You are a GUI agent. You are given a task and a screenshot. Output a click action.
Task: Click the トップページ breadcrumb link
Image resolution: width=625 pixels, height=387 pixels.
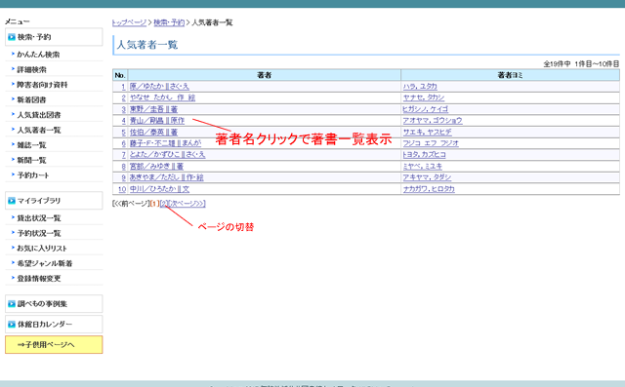click(129, 22)
